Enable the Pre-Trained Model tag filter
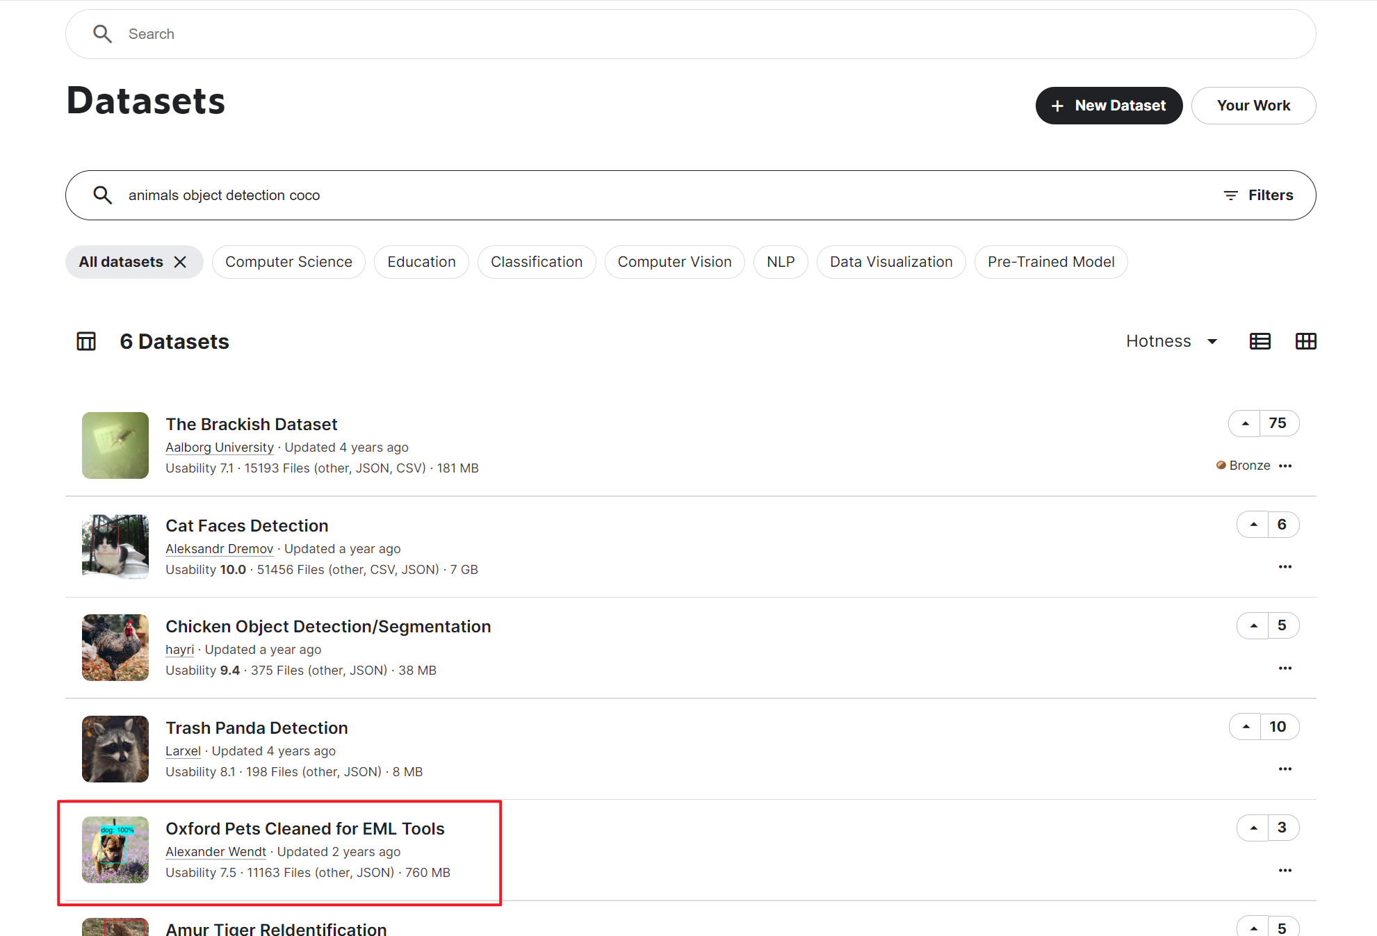Screen dimensions: 1377x936 coord(1050,262)
